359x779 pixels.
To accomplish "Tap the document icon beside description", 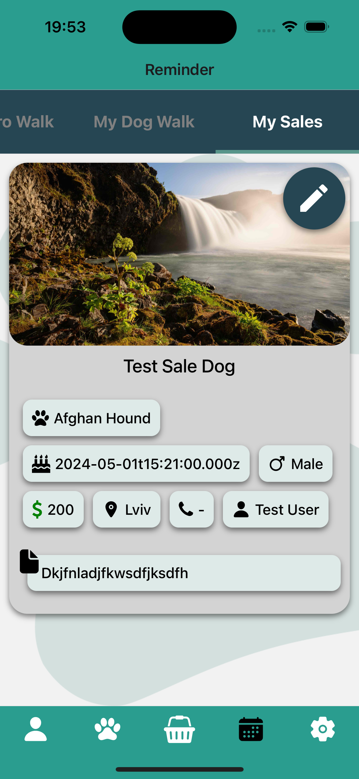I will (x=29, y=561).
